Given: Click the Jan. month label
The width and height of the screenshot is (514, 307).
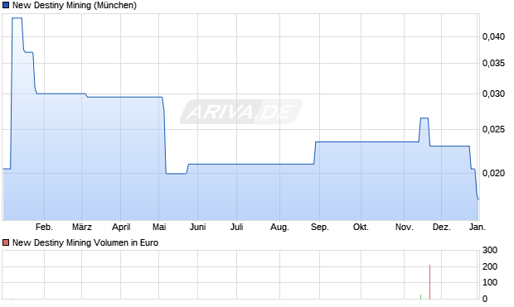Looking at the screenshot, I should (x=478, y=227).
